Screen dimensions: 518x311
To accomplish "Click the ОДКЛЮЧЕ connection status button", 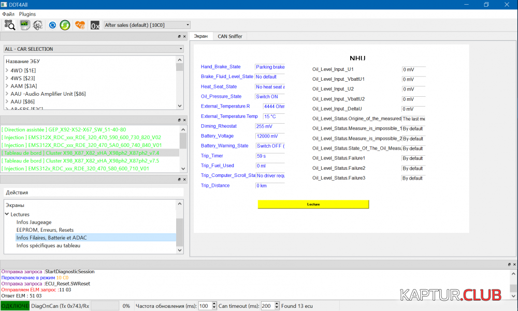I will 15,306.
